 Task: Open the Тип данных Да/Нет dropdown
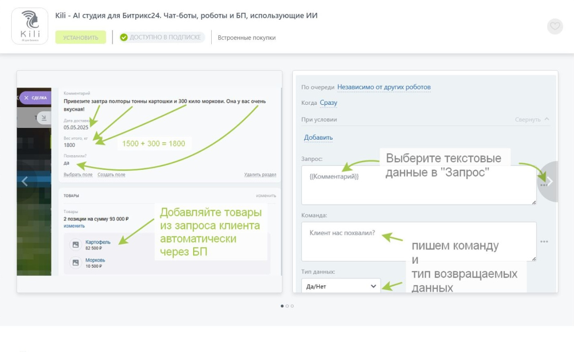tap(341, 286)
